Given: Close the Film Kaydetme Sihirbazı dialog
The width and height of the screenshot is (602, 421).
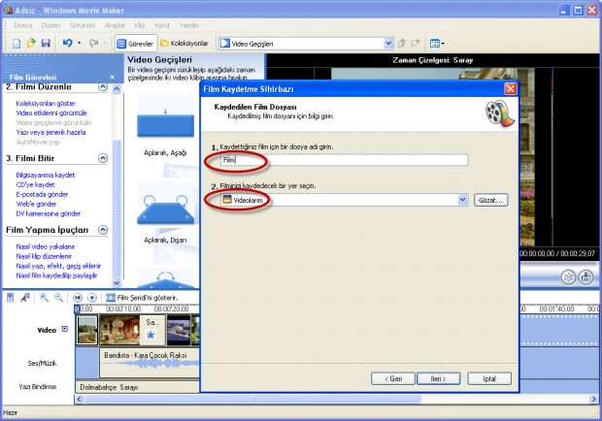Looking at the screenshot, I should click(510, 89).
